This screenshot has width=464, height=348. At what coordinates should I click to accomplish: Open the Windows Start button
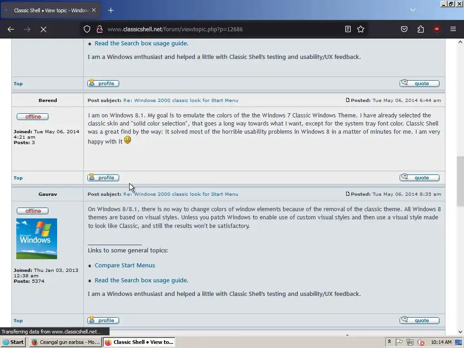click(13, 342)
